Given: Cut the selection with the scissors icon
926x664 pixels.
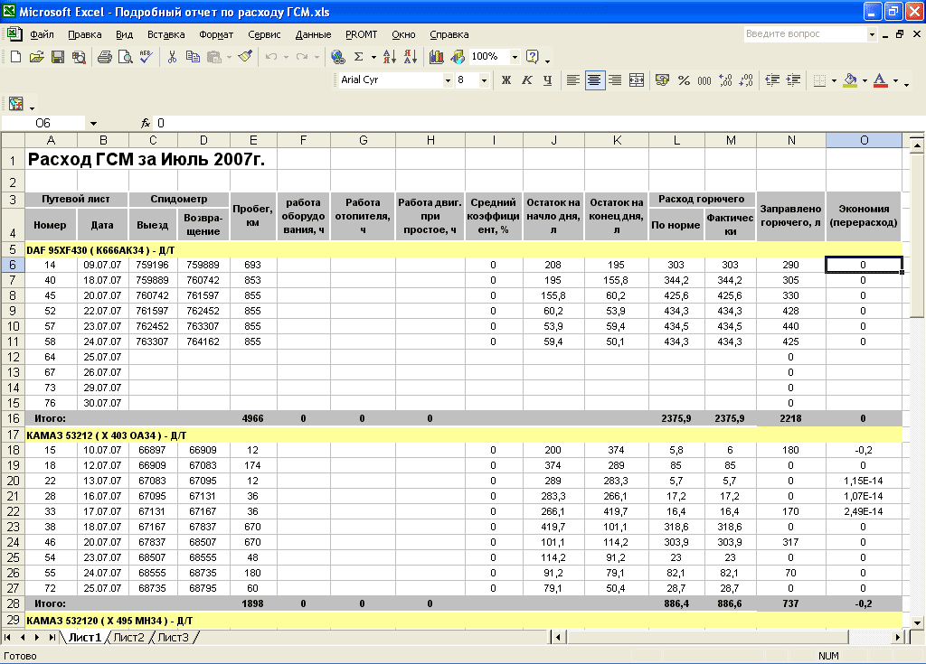Looking at the screenshot, I should (x=172, y=57).
